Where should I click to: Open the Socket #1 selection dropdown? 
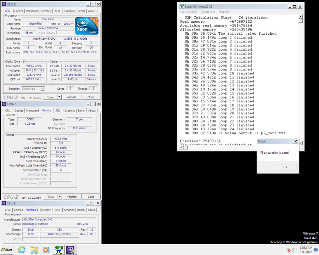click(34, 89)
